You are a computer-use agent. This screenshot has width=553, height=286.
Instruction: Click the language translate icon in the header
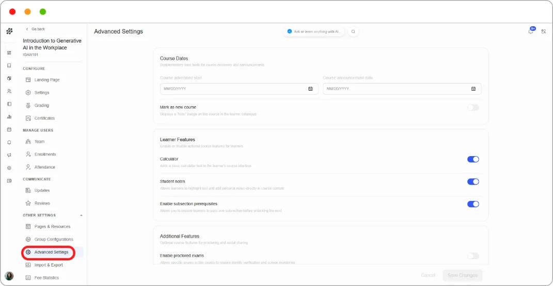(x=544, y=31)
